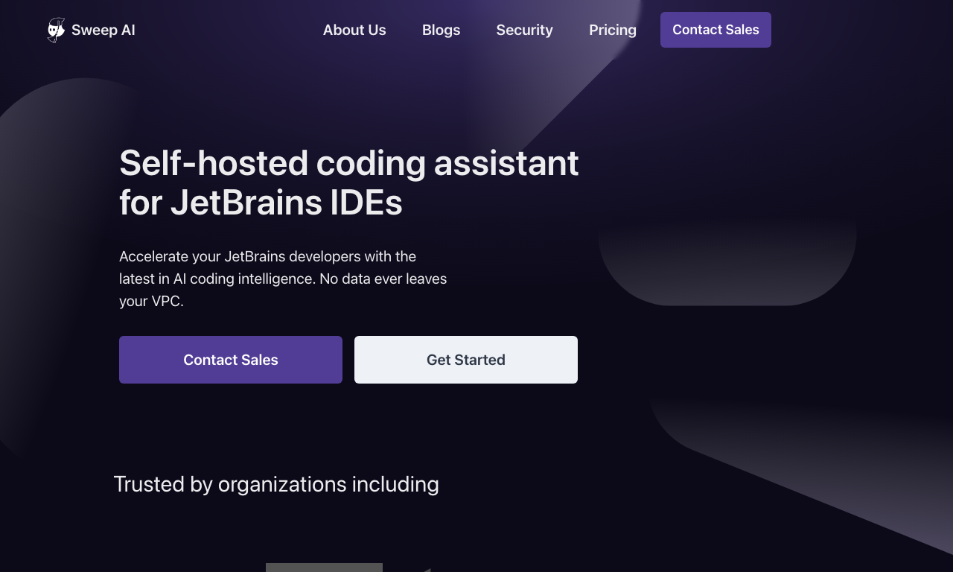Click the hero Contact Sales button
This screenshot has width=953, height=572.
[x=231, y=360]
